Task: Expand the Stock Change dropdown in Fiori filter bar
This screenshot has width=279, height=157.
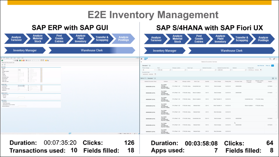Action: click(154, 70)
